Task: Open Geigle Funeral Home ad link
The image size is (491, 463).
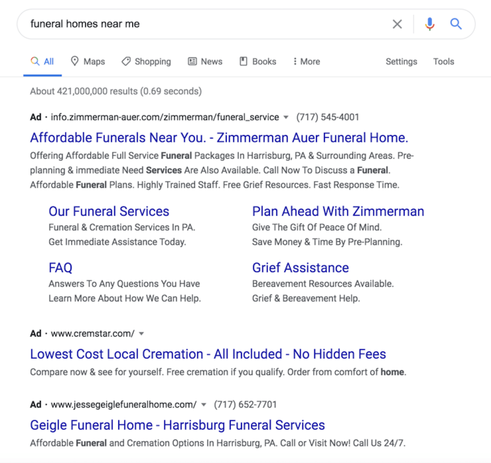Action: [x=177, y=425]
